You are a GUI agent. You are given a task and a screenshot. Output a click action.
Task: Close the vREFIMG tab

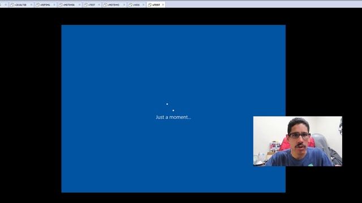point(54,5)
